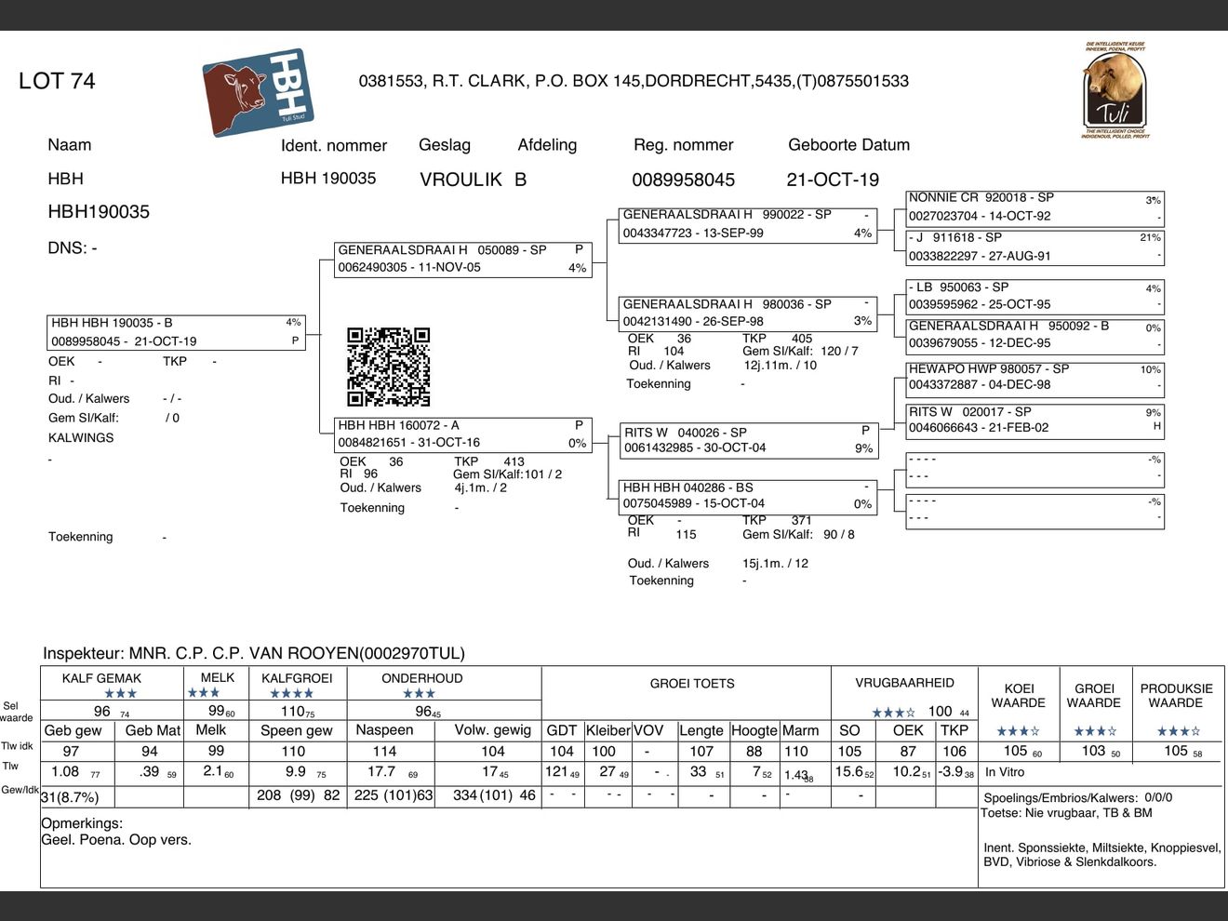This screenshot has height=921, width=1228.
Task: Click the stars under ONDERHOUD
Action: pyautogui.click(x=419, y=694)
